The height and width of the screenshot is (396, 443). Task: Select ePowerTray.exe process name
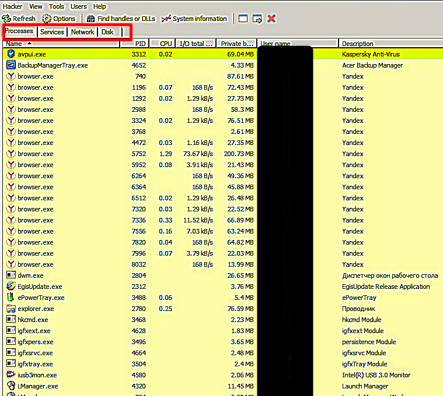coord(41,298)
